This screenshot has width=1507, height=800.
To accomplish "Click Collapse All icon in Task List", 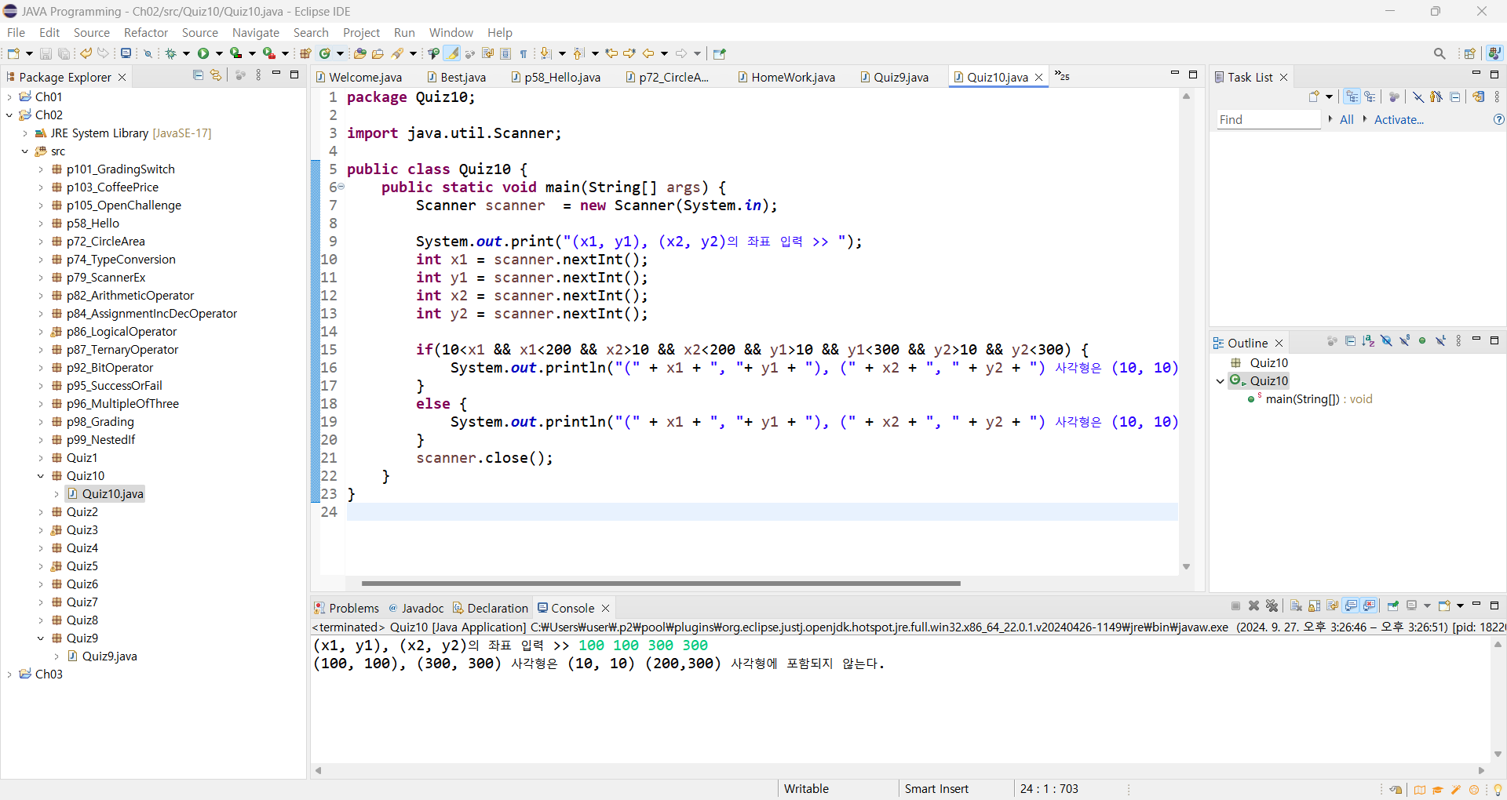I will pyautogui.click(x=1454, y=96).
